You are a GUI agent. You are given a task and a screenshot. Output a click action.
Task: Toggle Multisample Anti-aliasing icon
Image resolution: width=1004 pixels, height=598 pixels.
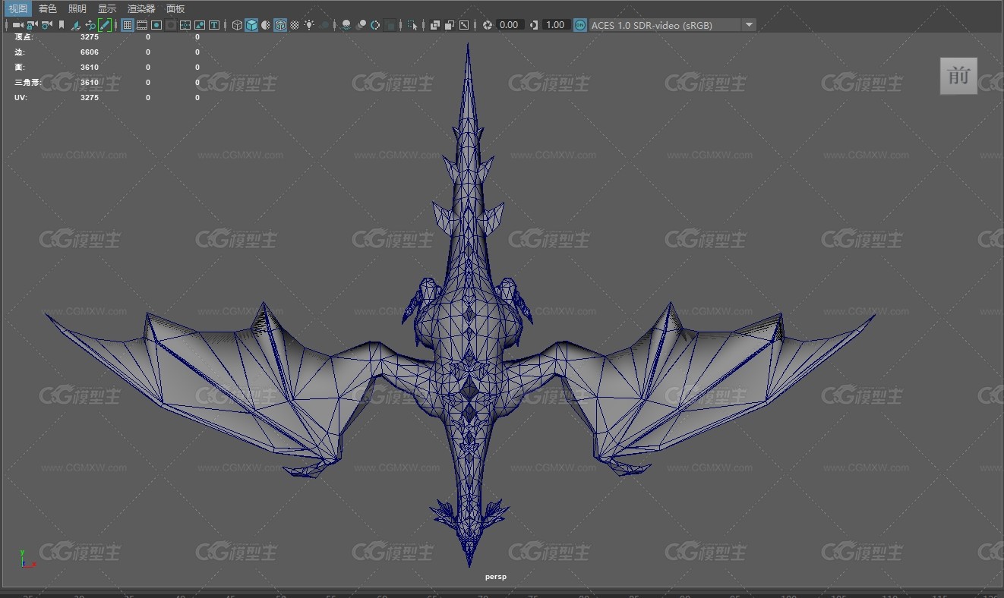375,25
